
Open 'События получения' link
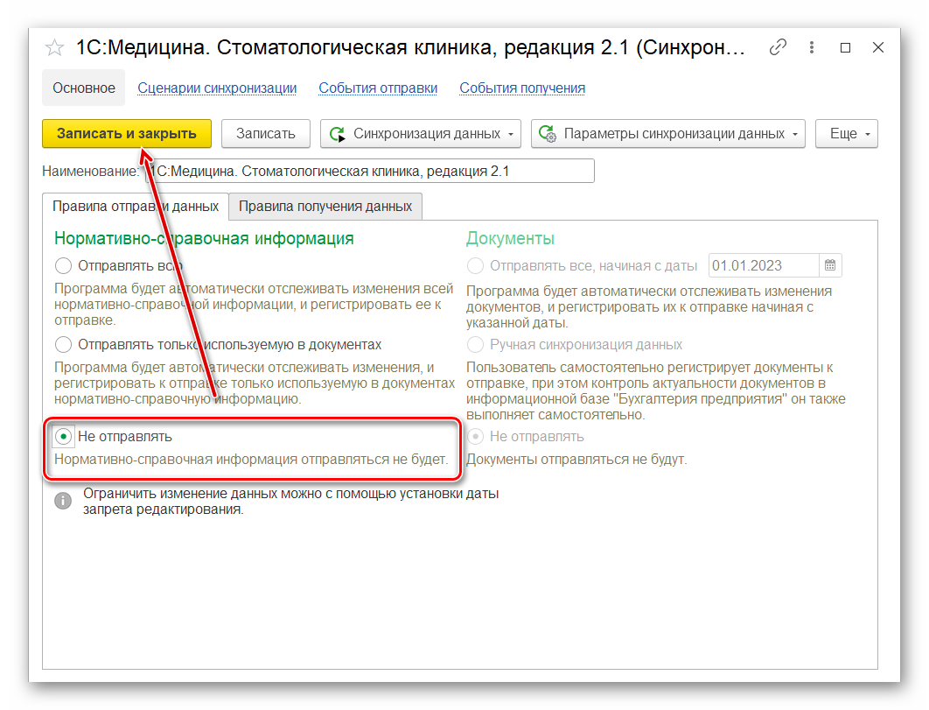(x=522, y=88)
